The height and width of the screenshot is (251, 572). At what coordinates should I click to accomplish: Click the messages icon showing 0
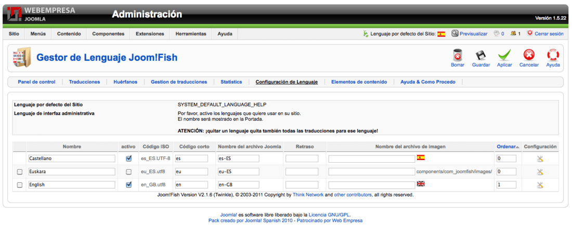[x=496, y=33]
